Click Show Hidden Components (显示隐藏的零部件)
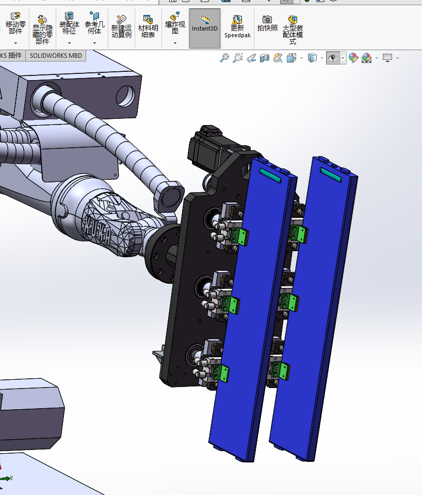The height and width of the screenshot is (495, 422). (x=42, y=29)
